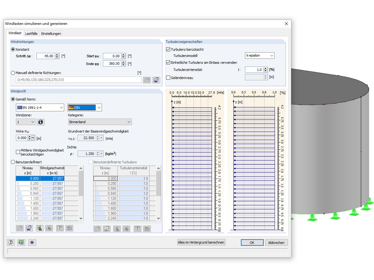Click Alles im Hintergrund berechnen
Viewport: 374px width, 280px height.
point(201,242)
